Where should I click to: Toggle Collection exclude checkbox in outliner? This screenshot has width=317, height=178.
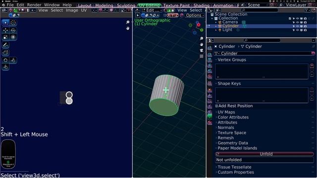(290, 18)
